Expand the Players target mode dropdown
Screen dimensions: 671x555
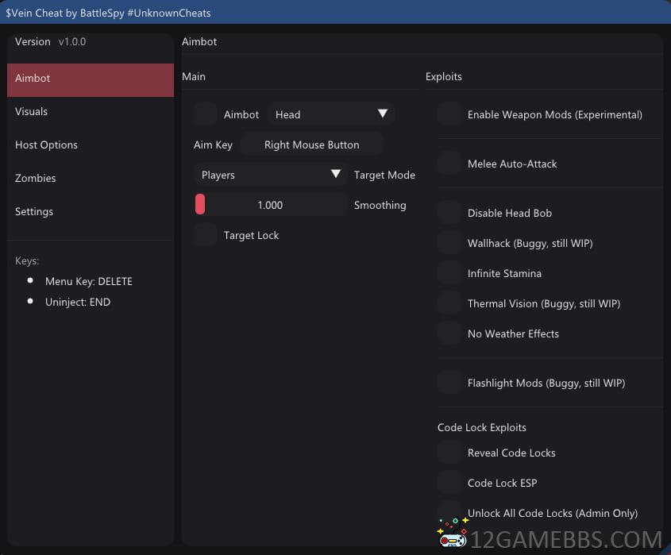point(270,175)
